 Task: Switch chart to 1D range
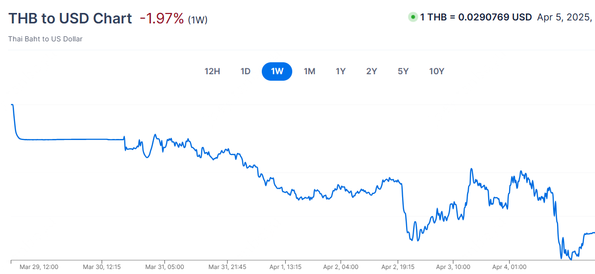245,71
